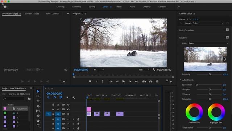Open the Lumetri Scopes tab

[32, 13]
